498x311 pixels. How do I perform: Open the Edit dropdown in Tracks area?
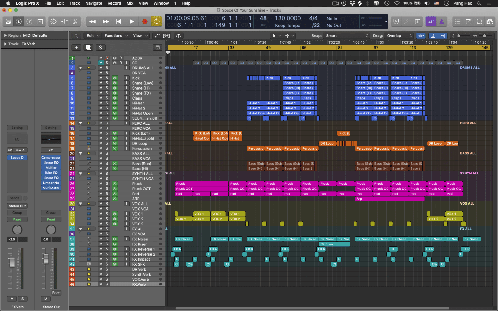(x=93, y=36)
